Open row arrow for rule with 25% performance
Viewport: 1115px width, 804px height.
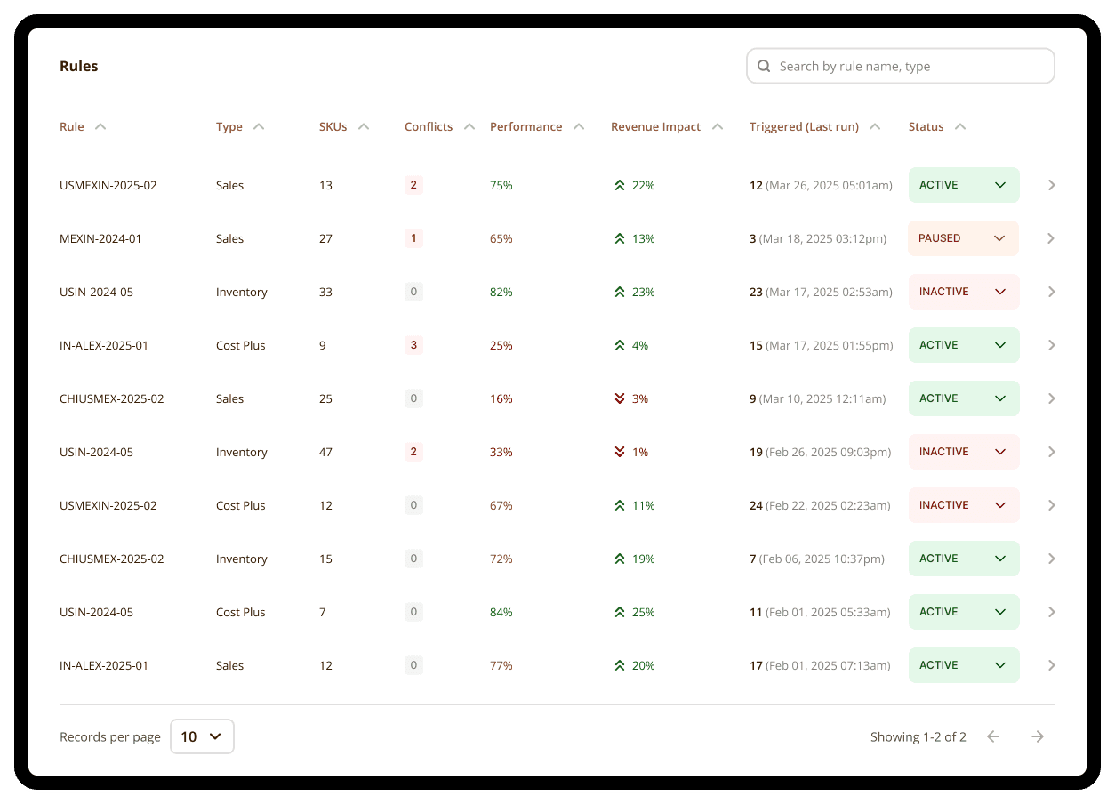[x=1051, y=345]
